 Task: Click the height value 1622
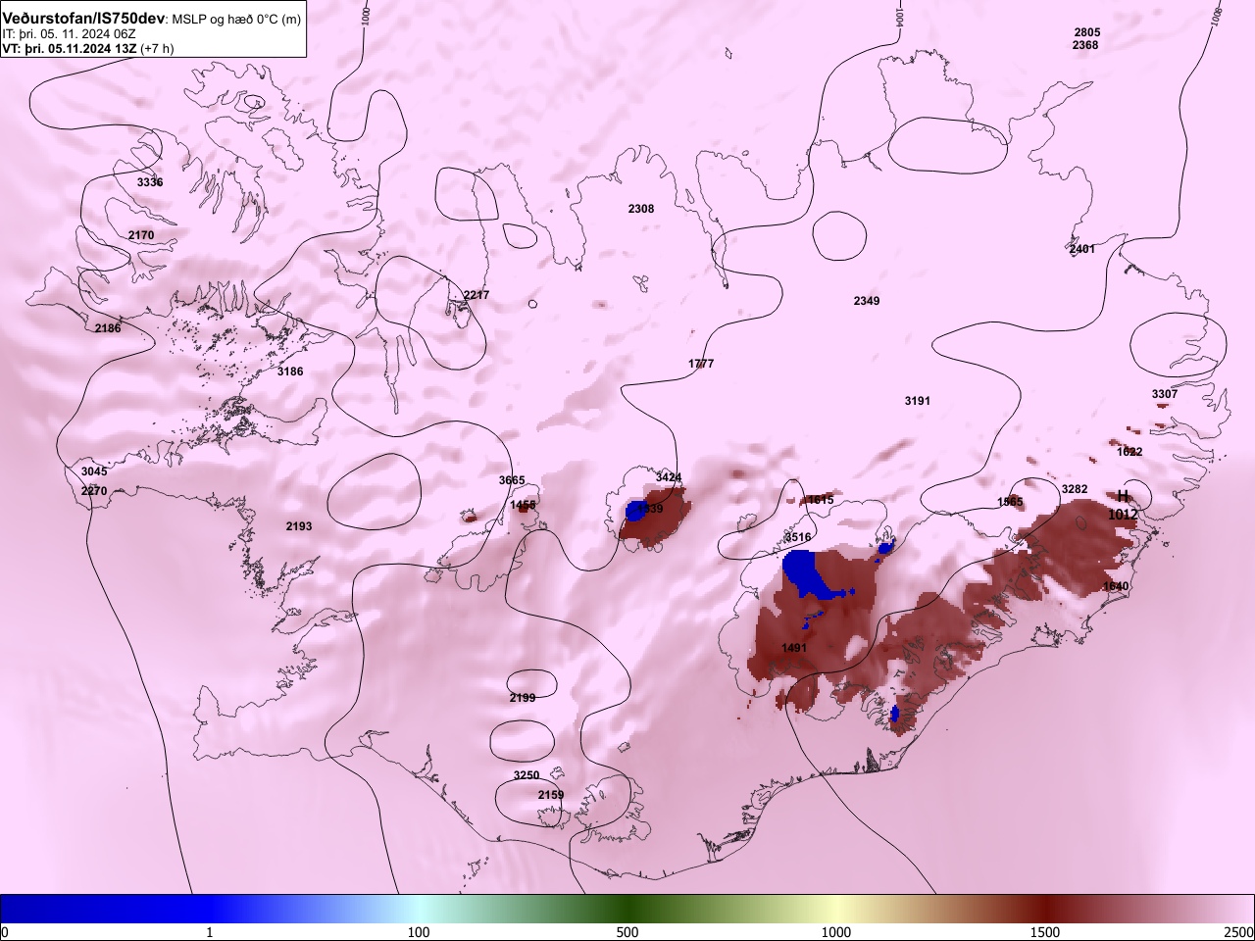pos(1129,452)
